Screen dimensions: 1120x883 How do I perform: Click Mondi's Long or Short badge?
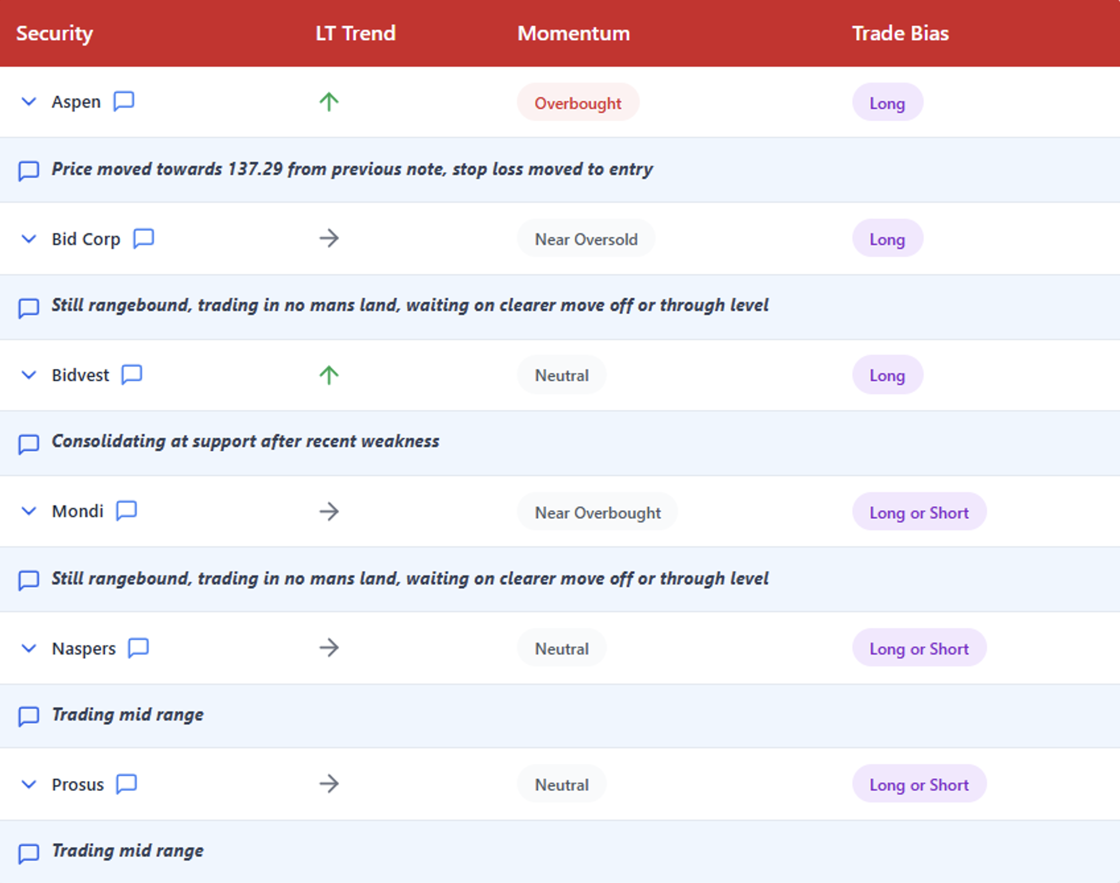tap(918, 512)
